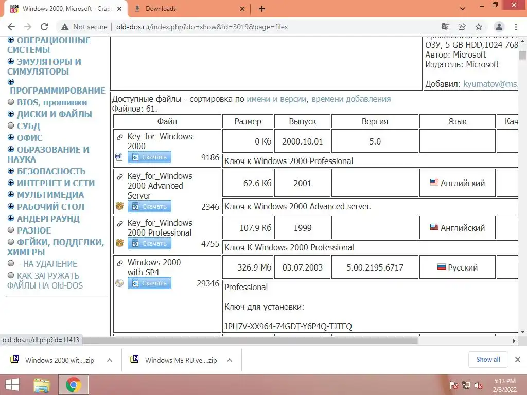Viewport: 527px width, 395px height.
Task: Open the СУБД category link
Action: 29,126
